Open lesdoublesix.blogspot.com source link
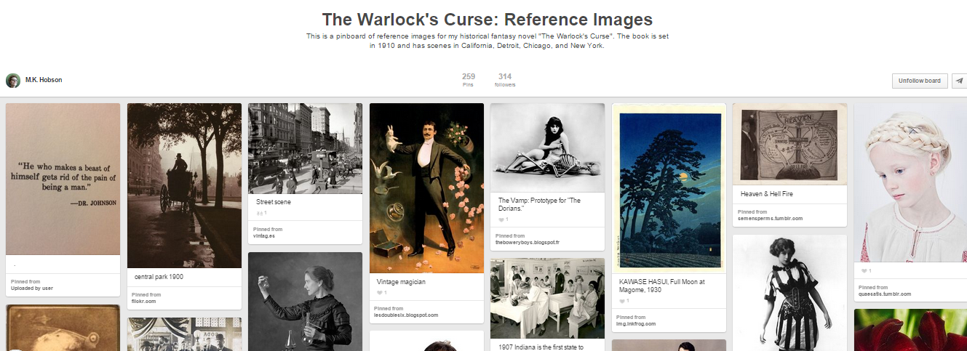This screenshot has width=967, height=351. [x=406, y=315]
